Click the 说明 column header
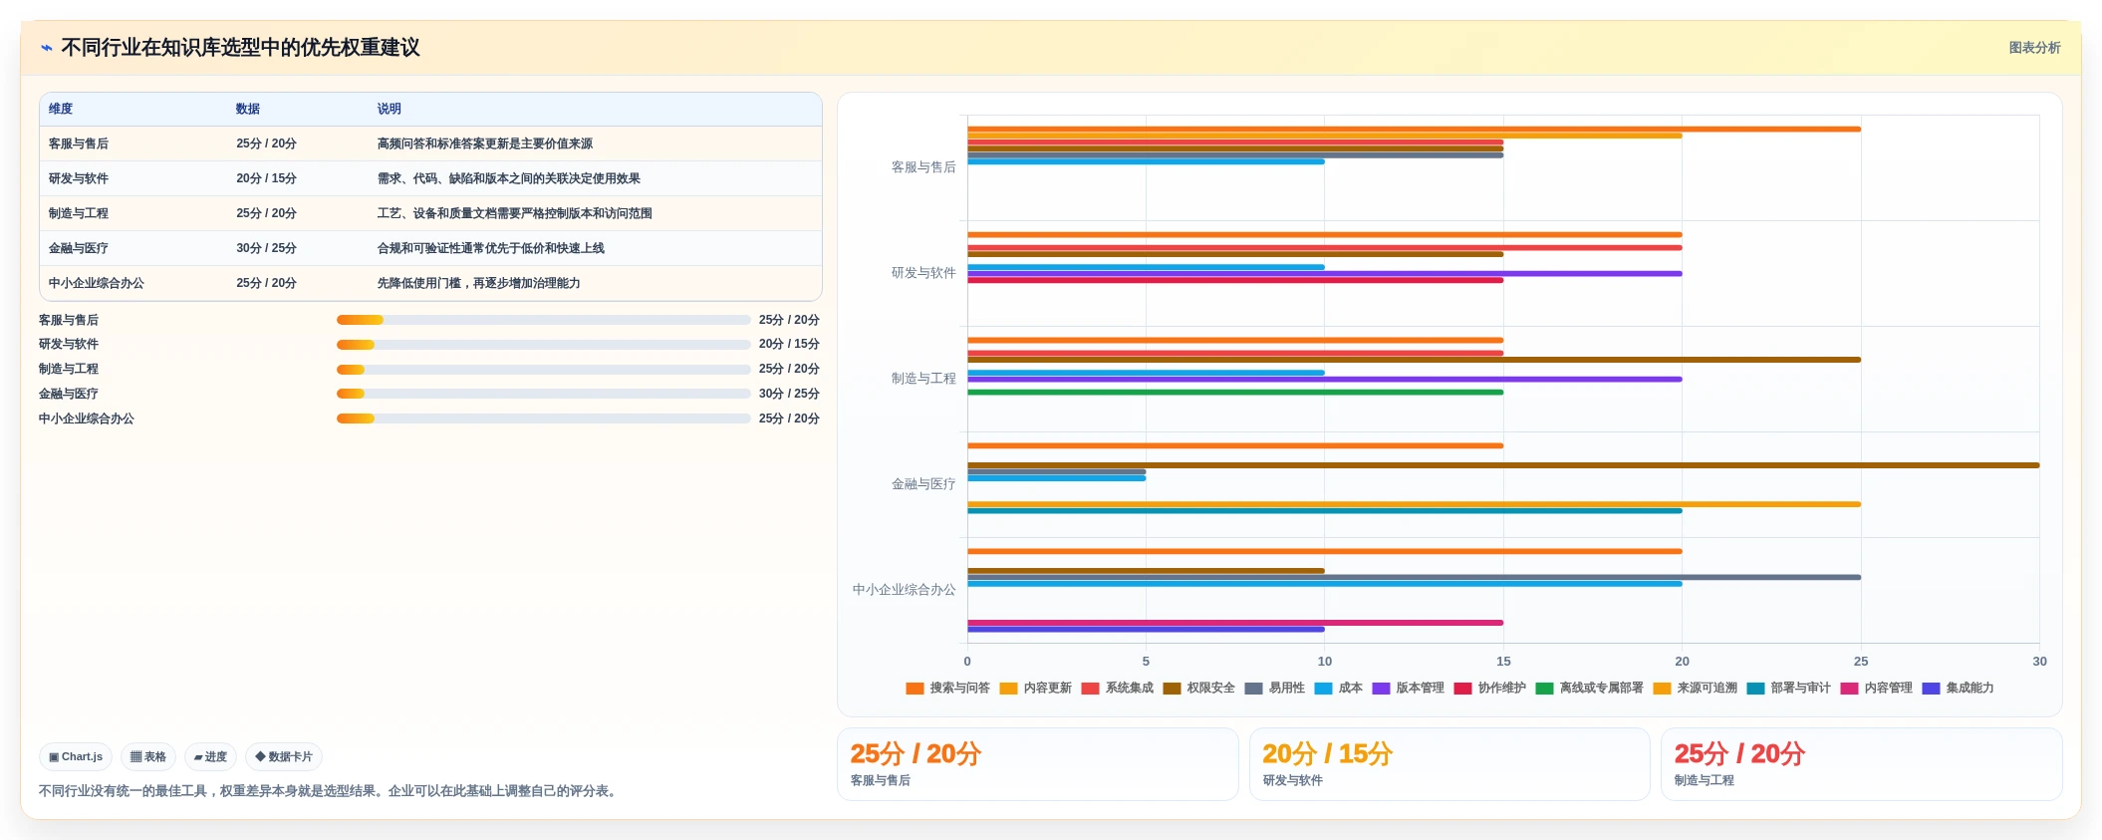The width and height of the screenshot is (2102, 840). click(x=390, y=109)
